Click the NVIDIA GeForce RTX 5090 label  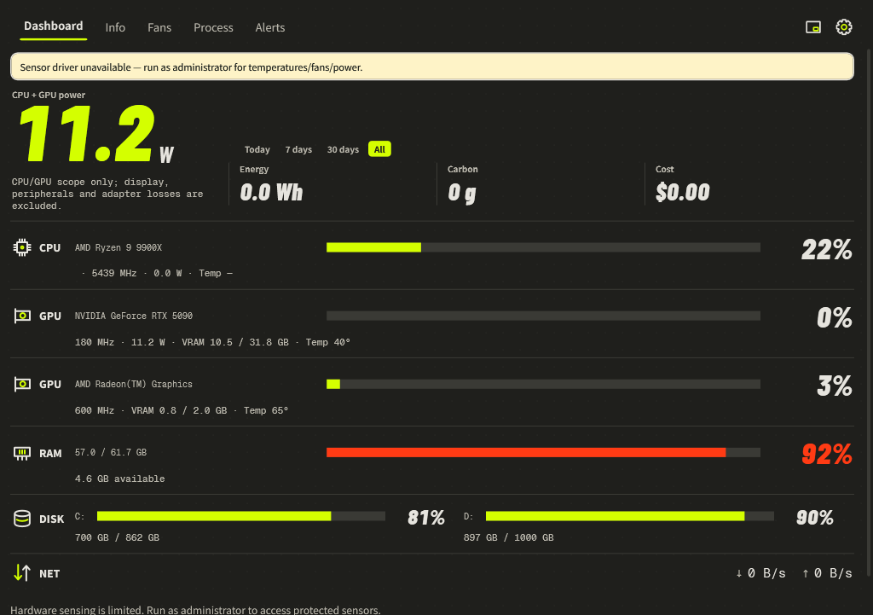tap(134, 316)
